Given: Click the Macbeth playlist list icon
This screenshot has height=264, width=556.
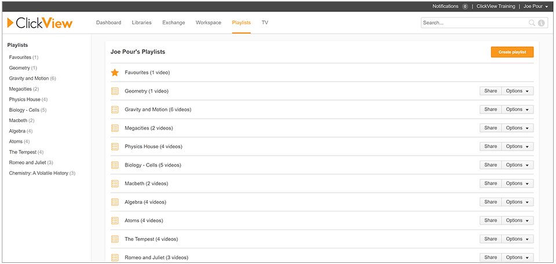Looking at the screenshot, I should point(115,184).
